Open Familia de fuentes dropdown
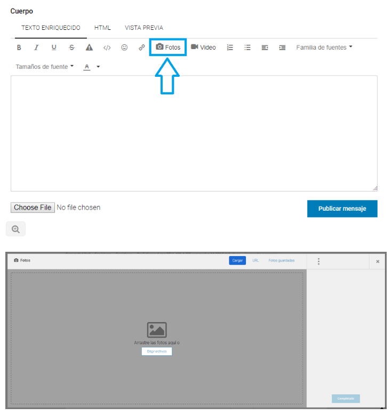The image size is (392, 415). 324,47
